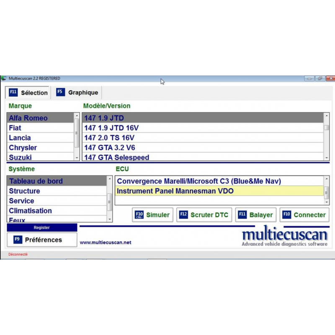Select Alfa Romeo in Marque list
This screenshot has height=335, width=335.
click(x=40, y=118)
